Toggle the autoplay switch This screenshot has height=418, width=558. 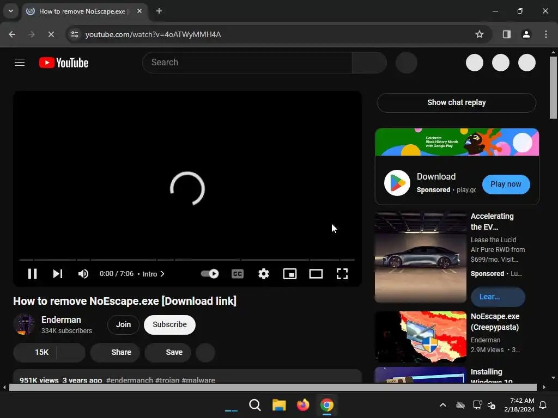click(x=210, y=274)
